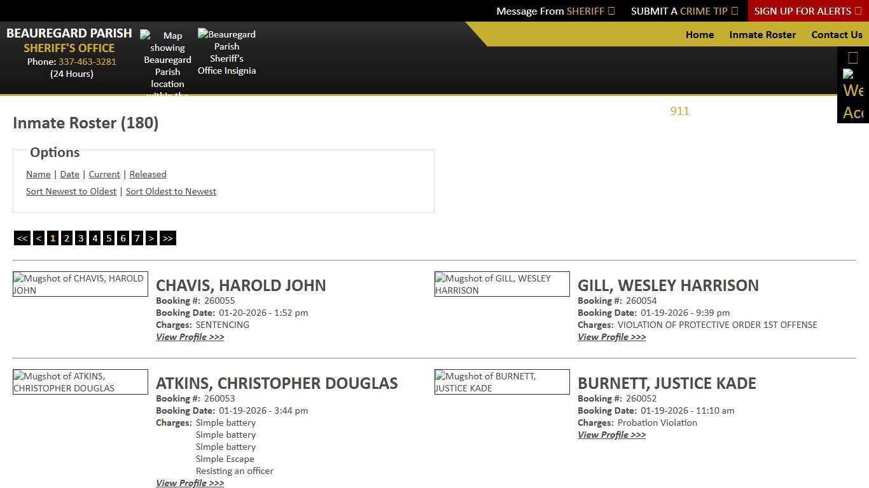The image size is (869, 488).
Task: Show Released inmates
Action: (148, 174)
